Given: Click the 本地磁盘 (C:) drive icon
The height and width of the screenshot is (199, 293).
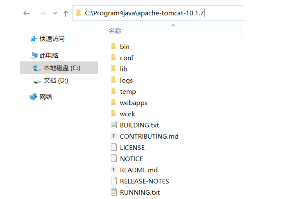Looking at the screenshot, I should (x=37, y=68).
